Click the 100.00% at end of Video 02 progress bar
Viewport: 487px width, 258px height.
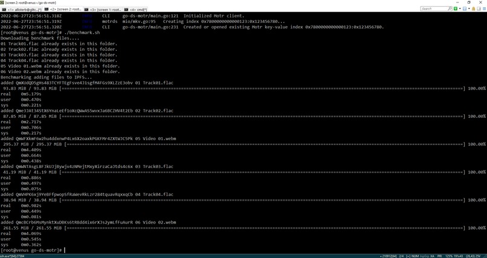[x=477, y=228]
